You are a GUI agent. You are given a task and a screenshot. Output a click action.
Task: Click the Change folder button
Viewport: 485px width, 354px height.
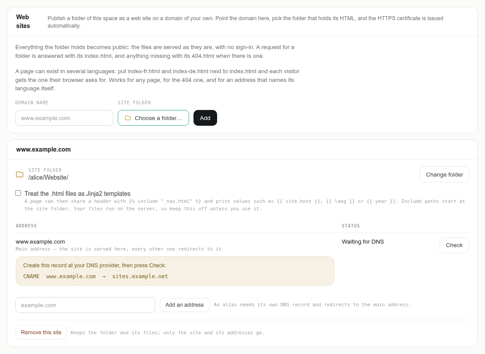click(444, 175)
